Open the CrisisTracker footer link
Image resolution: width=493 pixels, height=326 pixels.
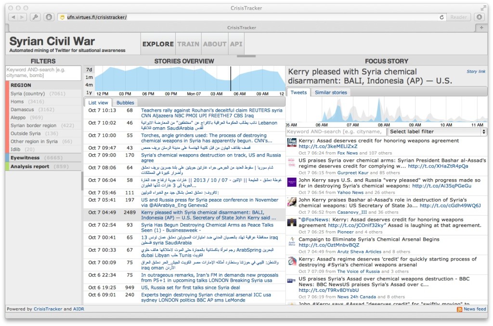coord(48,309)
